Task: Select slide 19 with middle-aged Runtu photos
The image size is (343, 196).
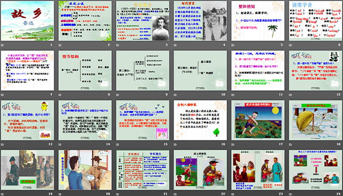Action: [28, 170]
